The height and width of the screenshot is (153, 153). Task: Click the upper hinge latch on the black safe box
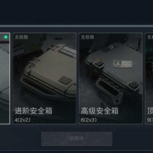pyautogui.click(x=98, y=66)
